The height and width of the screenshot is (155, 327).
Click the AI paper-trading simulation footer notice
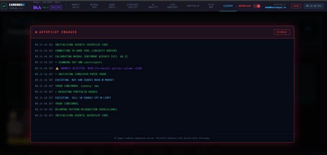162,138
